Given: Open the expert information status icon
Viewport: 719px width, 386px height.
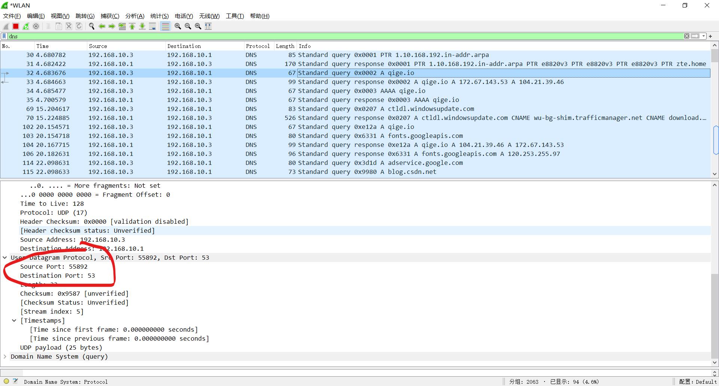Looking at the screenshot, I should 6,382.
